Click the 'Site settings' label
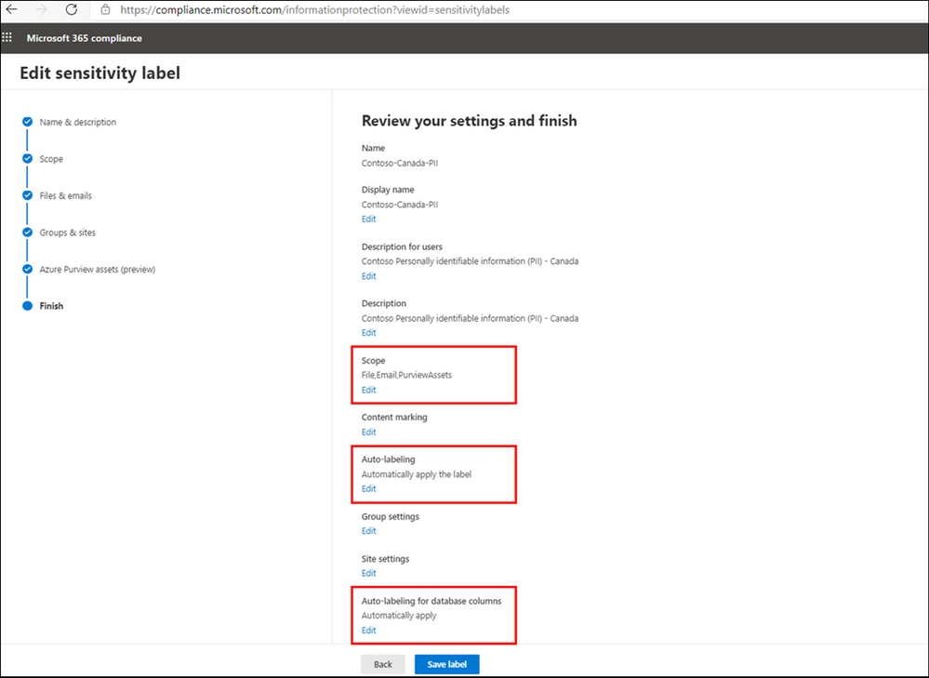 [385, 558]
